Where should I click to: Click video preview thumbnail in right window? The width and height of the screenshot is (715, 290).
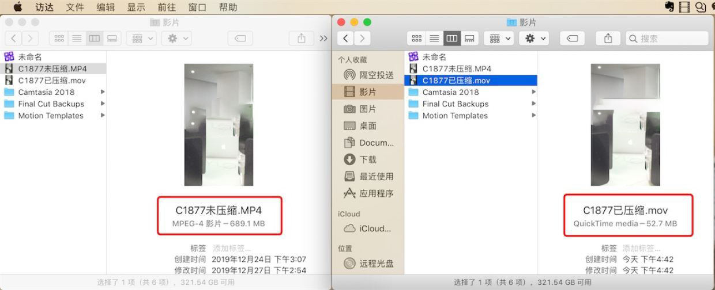[626, 125]
